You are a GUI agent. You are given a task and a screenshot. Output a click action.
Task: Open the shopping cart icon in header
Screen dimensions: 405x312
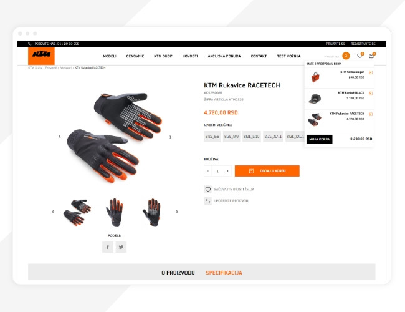[x=371, y=56]
